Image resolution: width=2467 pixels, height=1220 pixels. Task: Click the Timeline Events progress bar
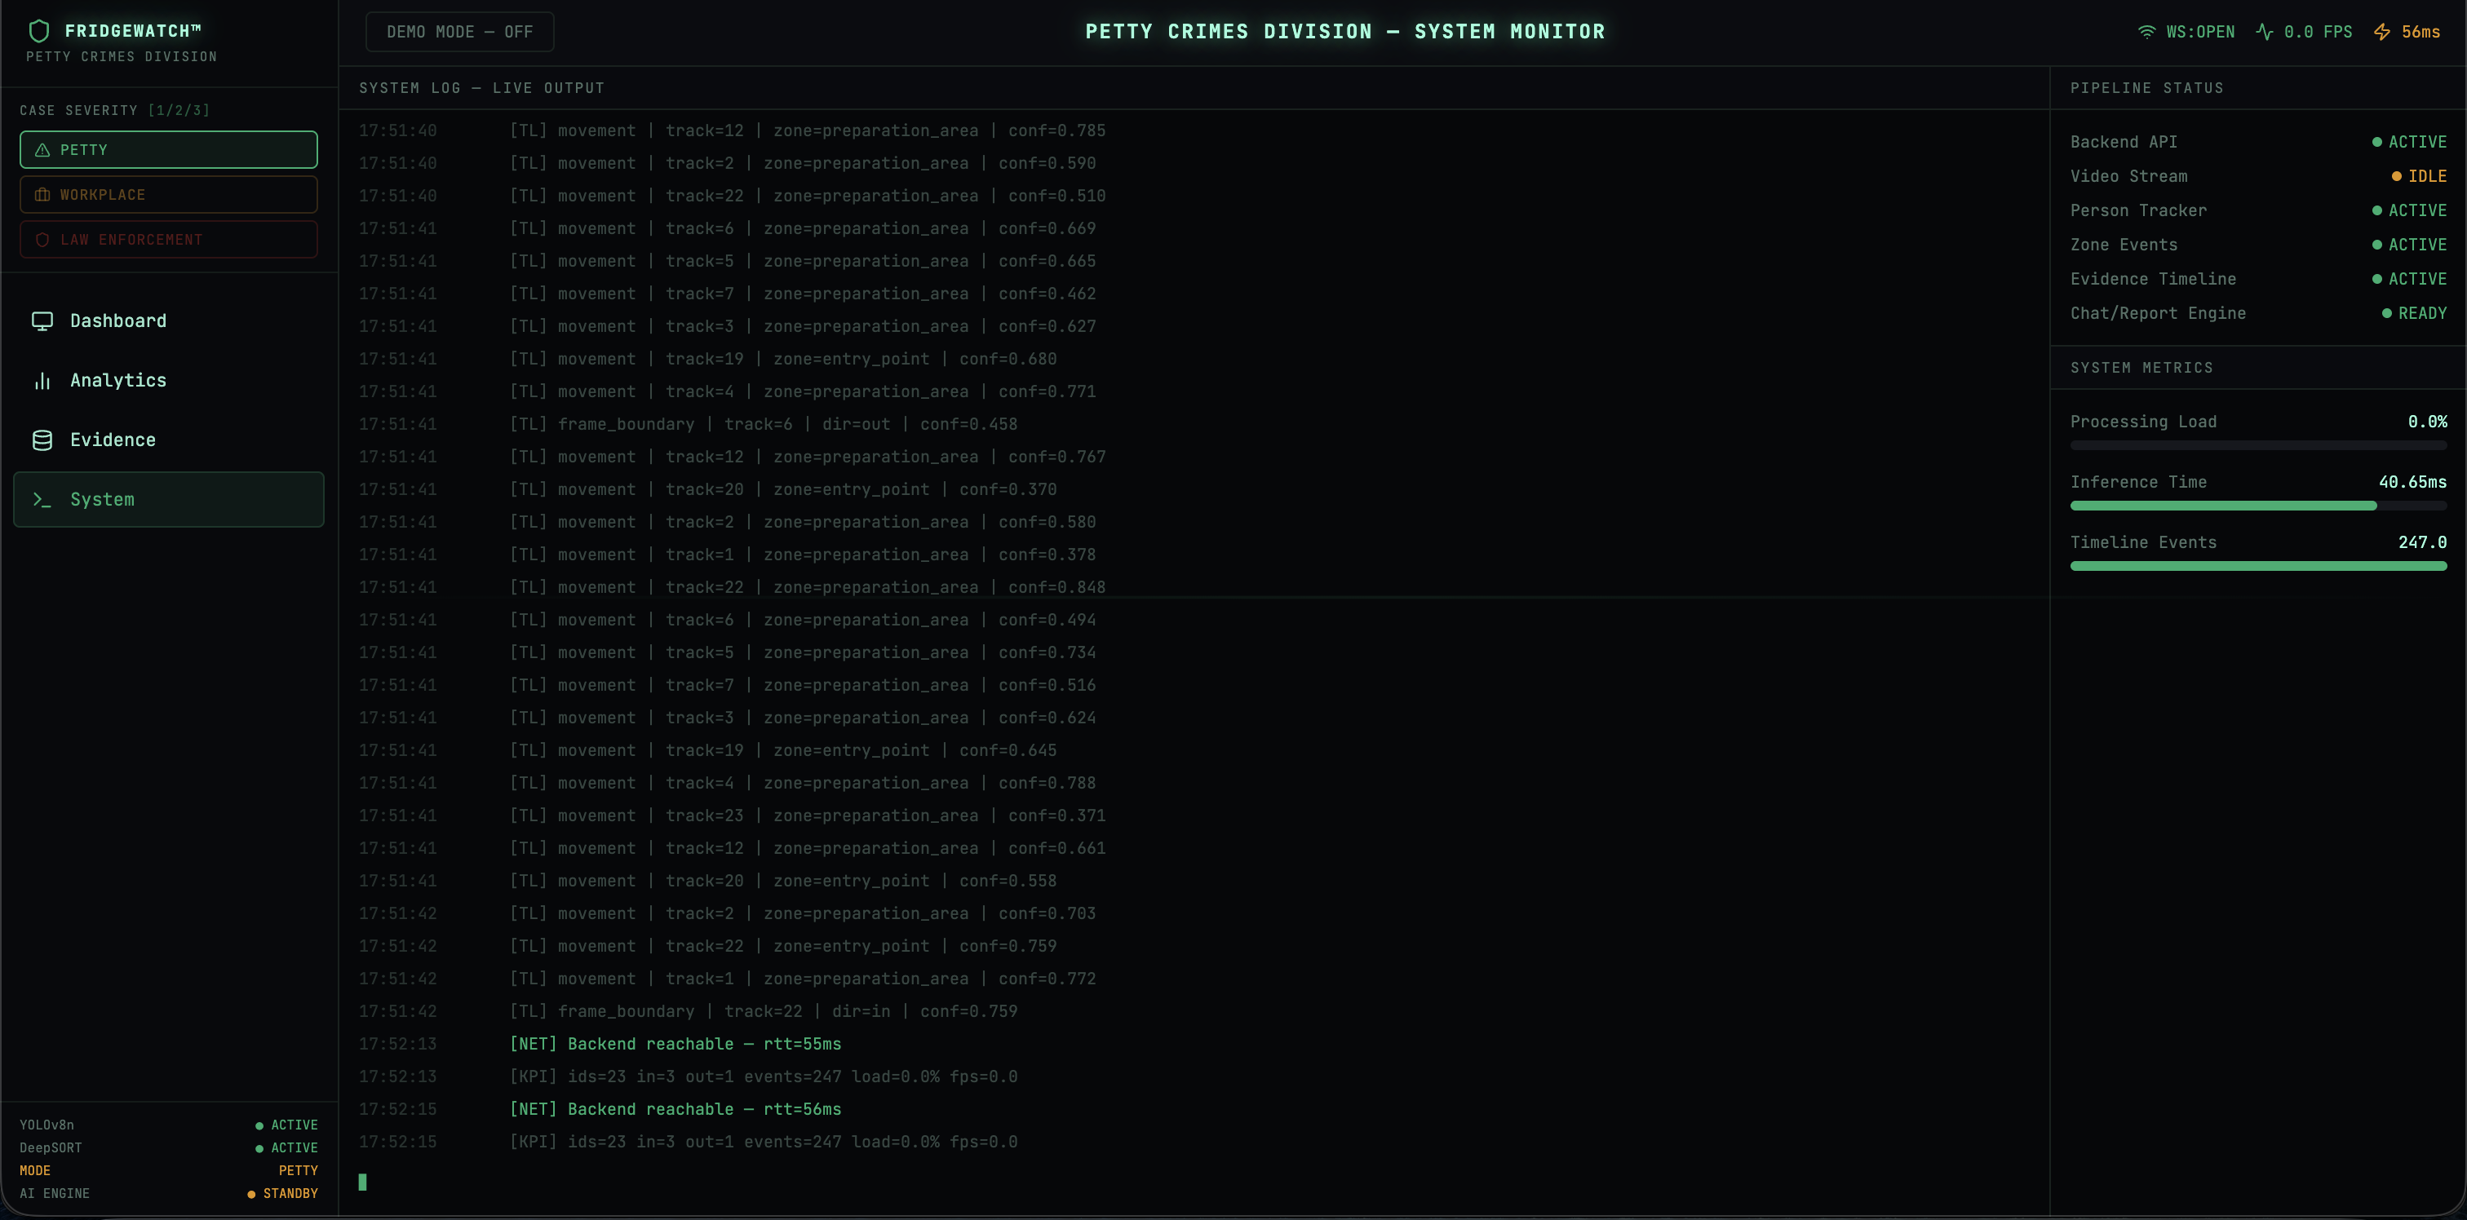pos(2257,566)
